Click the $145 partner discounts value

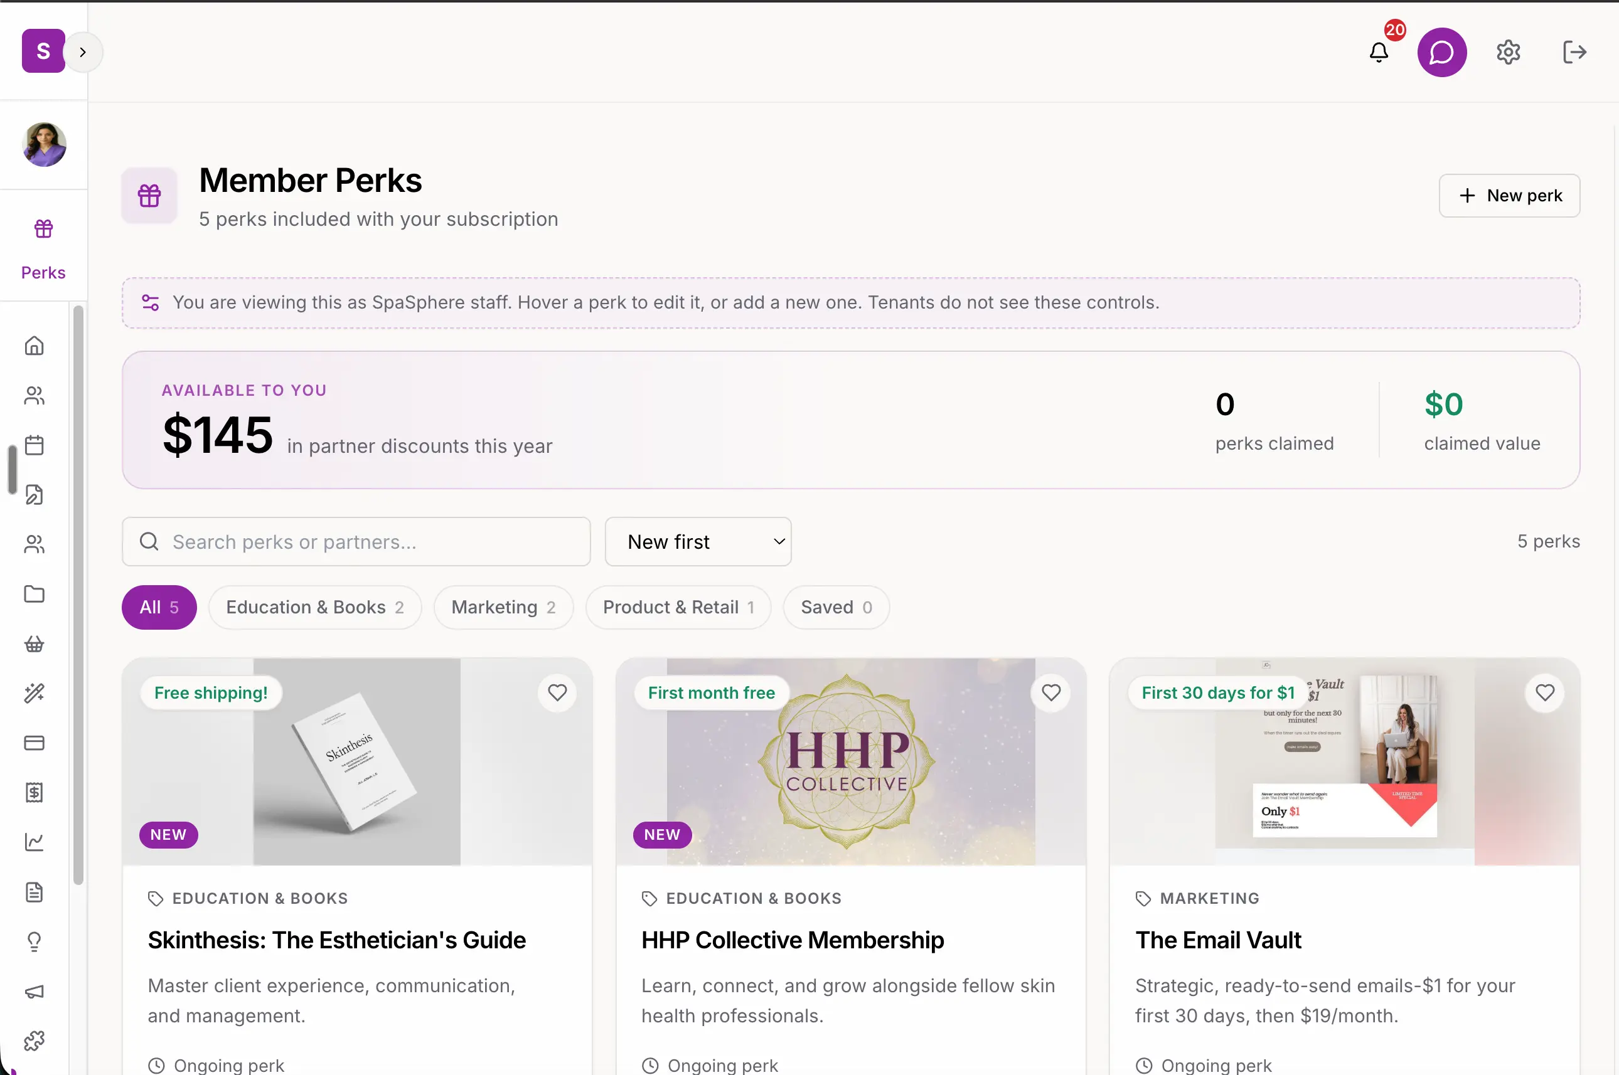pyautogui.click(x=218, y=435)
